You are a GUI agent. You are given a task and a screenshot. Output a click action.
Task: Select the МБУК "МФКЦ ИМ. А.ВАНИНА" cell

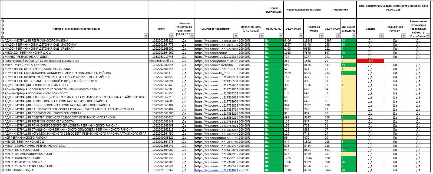pyautogui.click(x=76, y=65)
